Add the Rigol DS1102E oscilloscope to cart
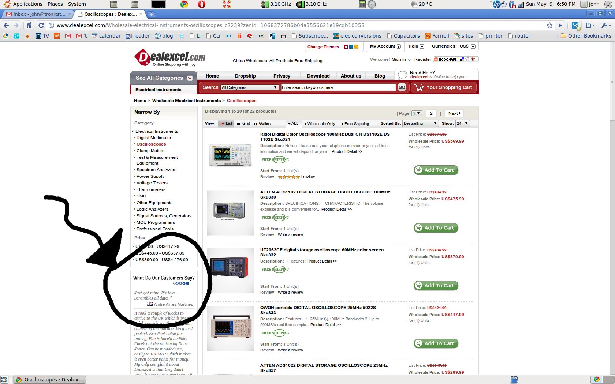615x384 pixels. [x=436, y=170]
